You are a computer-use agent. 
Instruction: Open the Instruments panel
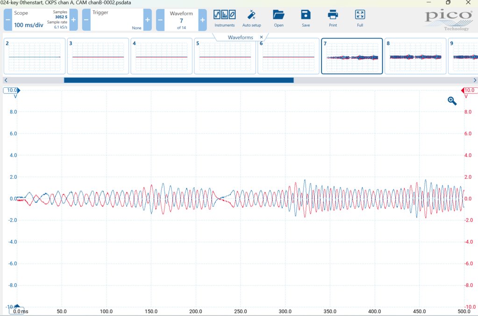pos(224,19)
